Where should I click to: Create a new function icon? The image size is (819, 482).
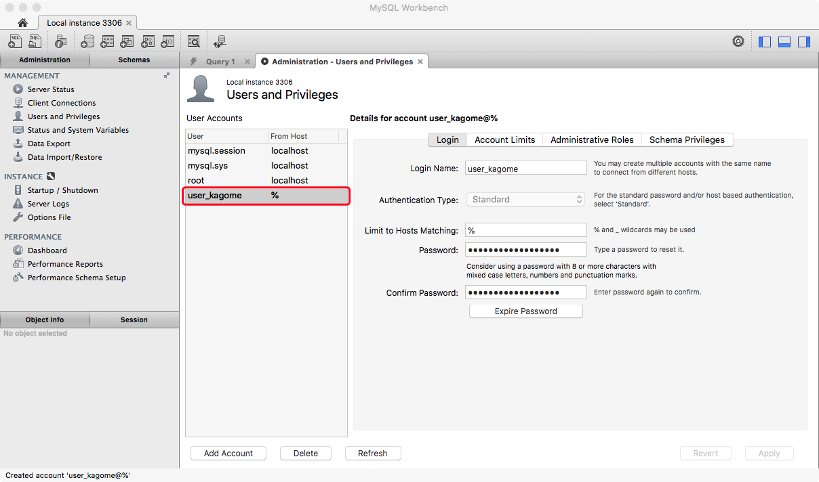[167, 41]
